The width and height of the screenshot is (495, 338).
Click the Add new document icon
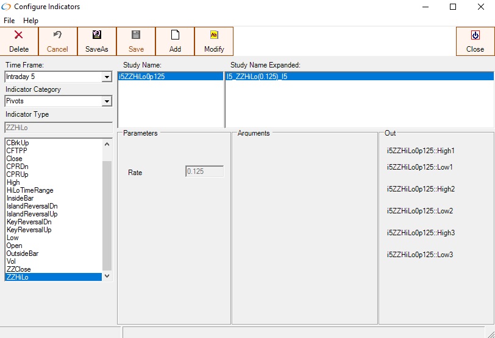click(x=175, y=35)
